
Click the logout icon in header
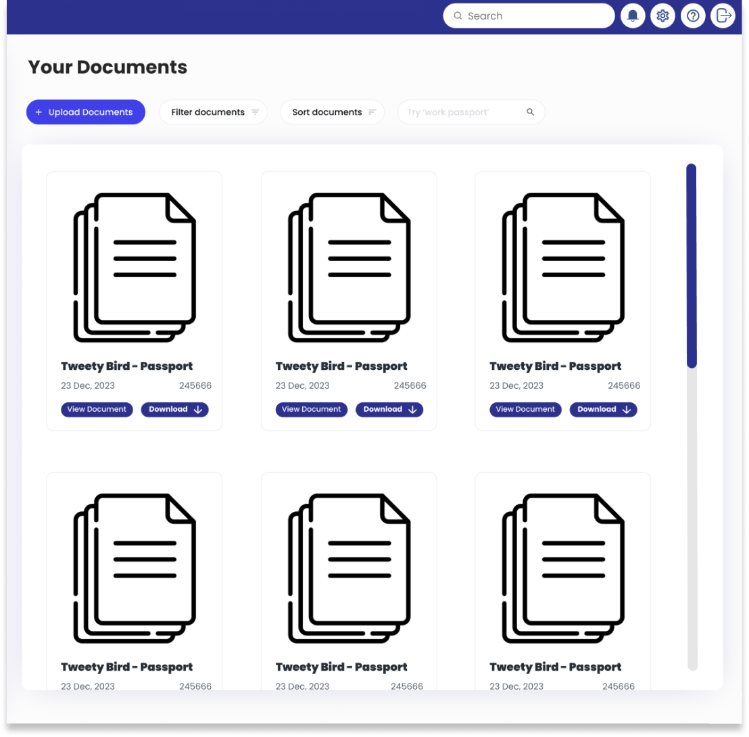click(723, 16)
